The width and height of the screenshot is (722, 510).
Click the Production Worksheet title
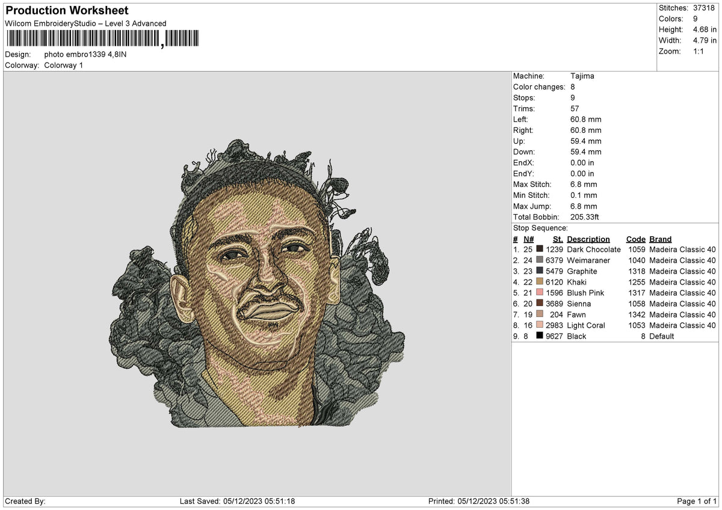tap(67, 10)
